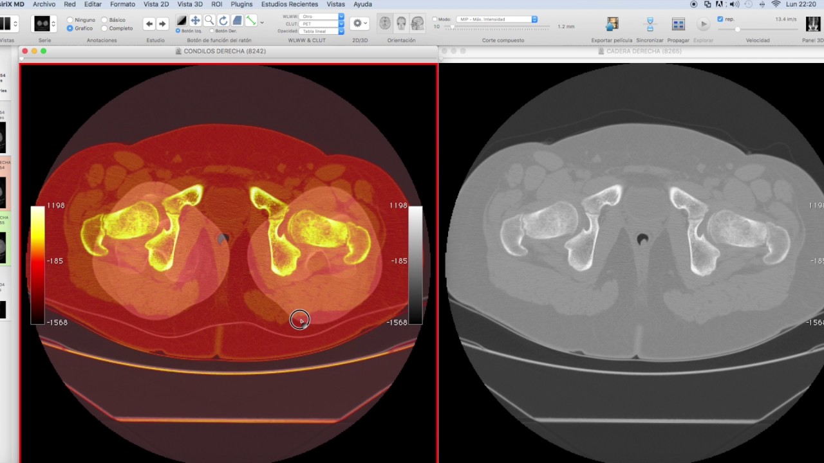Screen dimensions: 824x463
Task: Select the Básico annotation option
Action: click(x=104, y=20)
